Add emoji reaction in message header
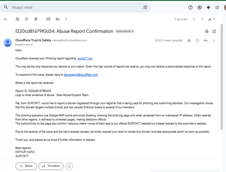 198,41
